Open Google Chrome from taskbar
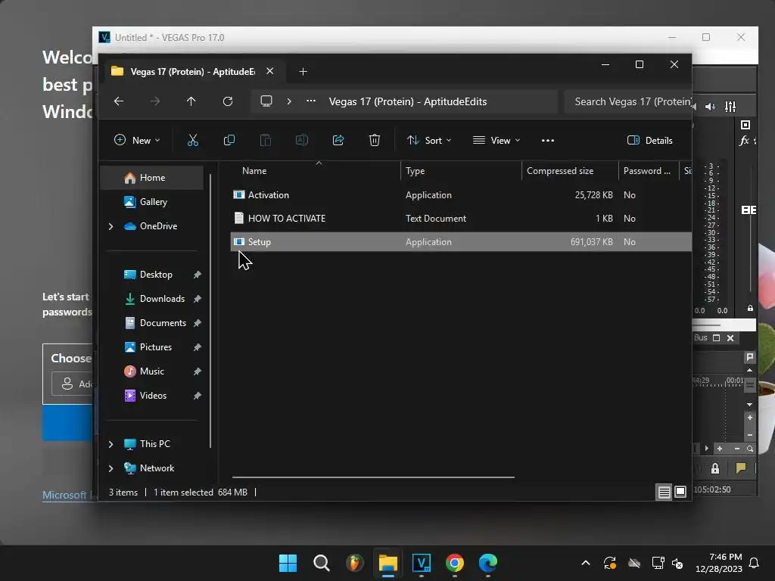Screen dimensions: 775x581 pos(455,563)
